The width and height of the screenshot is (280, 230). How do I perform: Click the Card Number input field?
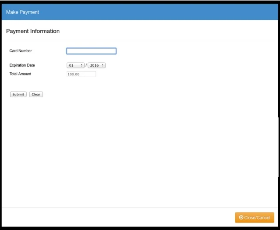[x=91, y=51]
